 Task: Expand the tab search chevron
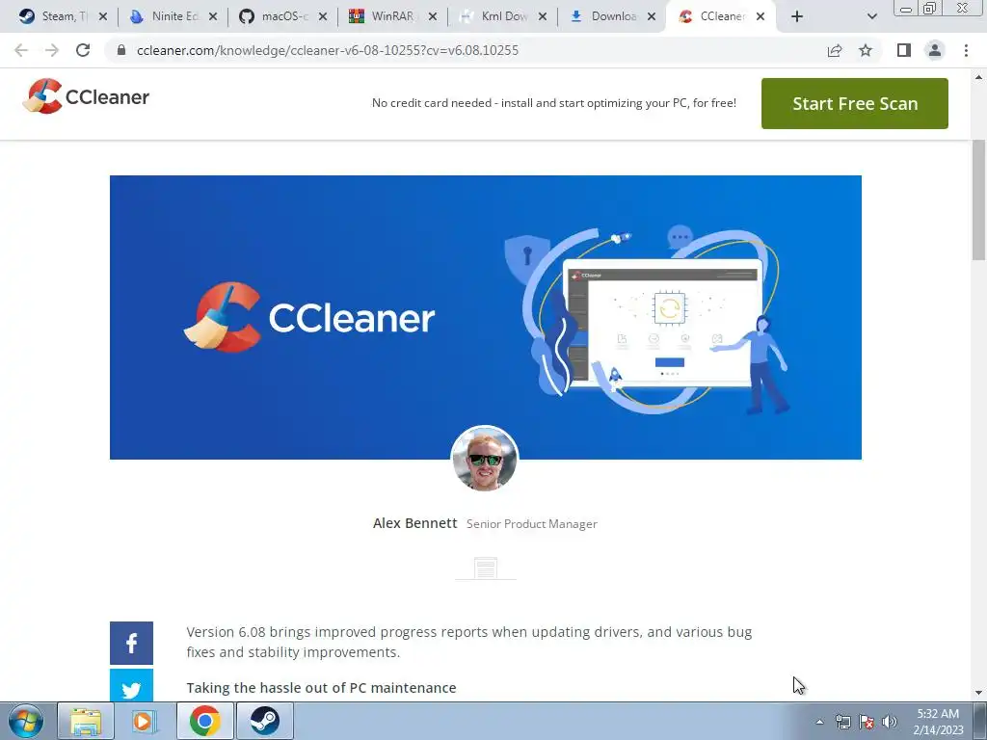(x=871, y=16)
